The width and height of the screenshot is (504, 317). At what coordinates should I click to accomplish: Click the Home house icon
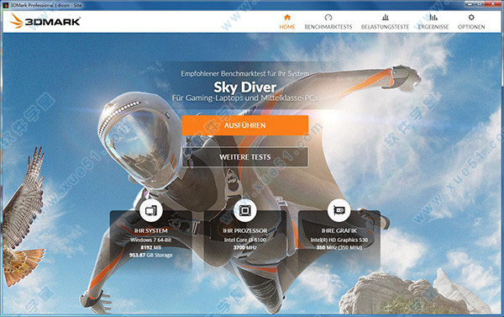(287, 18)
